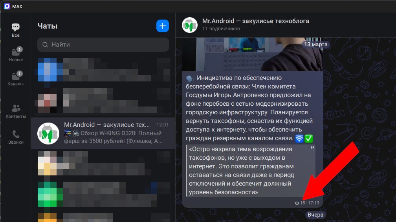Click the channel avatar in chat header
The height and width of the screenshot is (222, 396).
pos(190,25)
